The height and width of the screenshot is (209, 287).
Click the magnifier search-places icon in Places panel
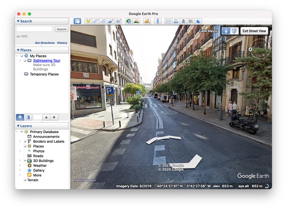click(x=20, y=117)
